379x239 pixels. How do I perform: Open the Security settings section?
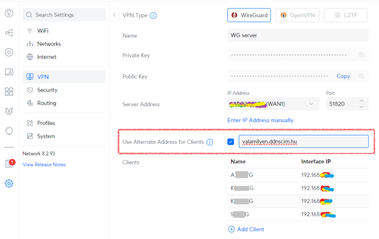click(47, 90)
